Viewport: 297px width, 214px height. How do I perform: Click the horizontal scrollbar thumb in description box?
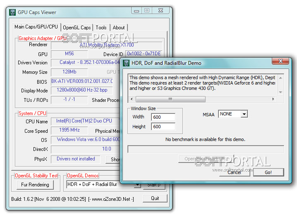tap(170, 99)
